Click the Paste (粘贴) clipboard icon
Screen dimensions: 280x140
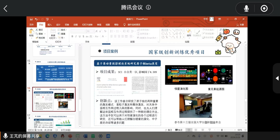(x=31, y=32)
